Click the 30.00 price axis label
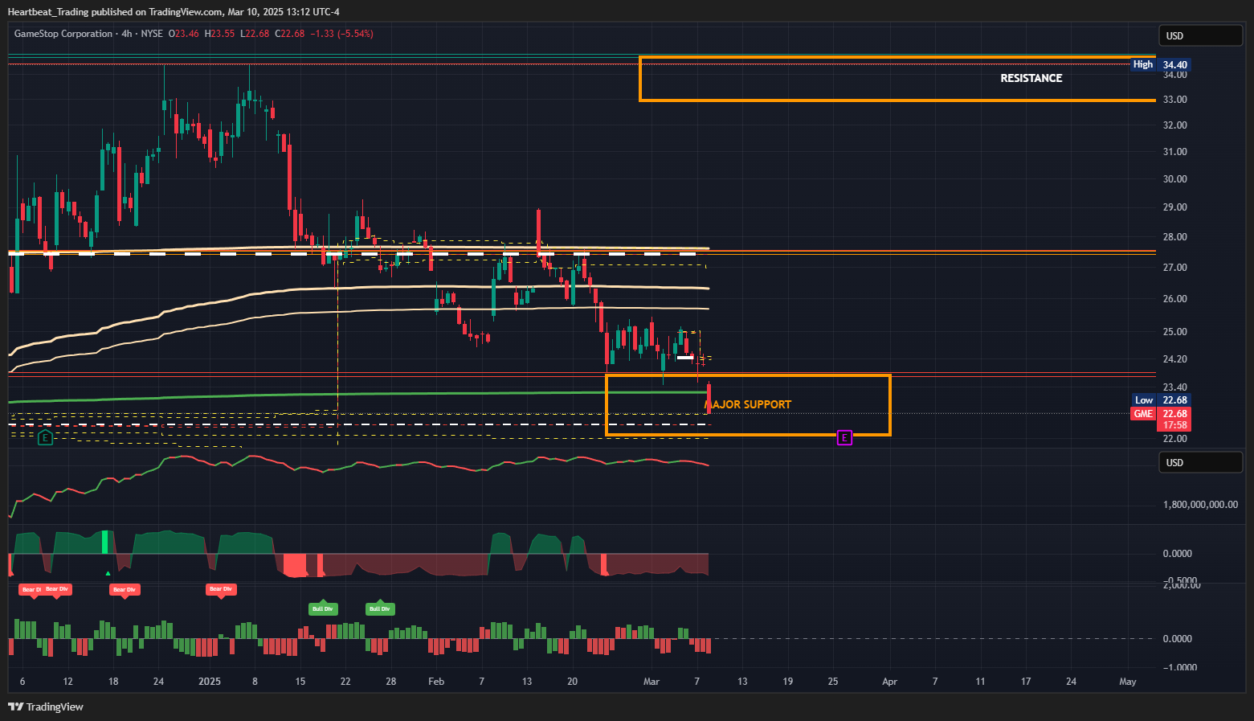1254x721 pixels. pyautogui.click(x=1174, y=179)
